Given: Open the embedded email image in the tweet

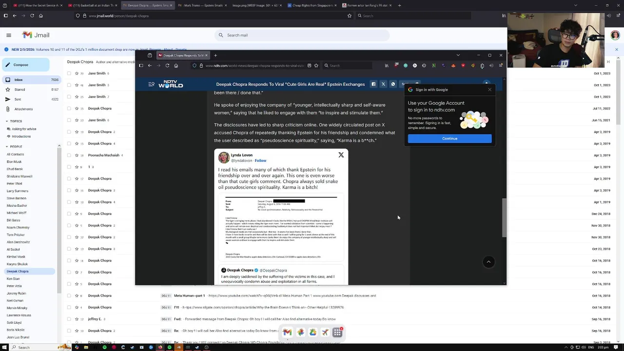Looking at the screenshot, I should 281,227.
